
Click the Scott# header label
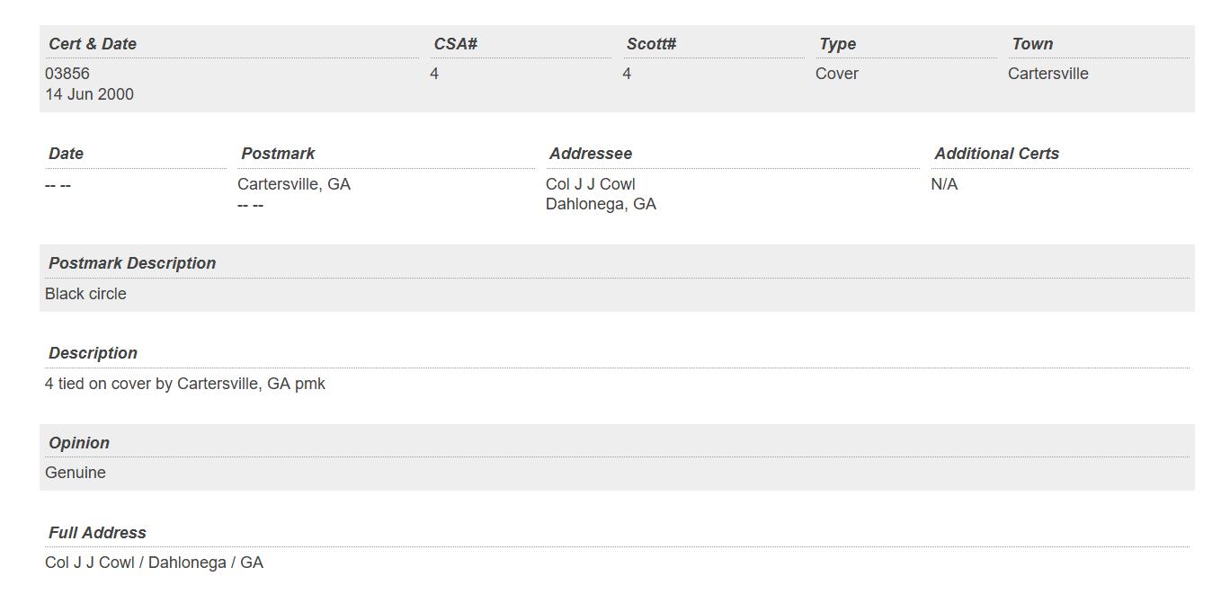click(x=651, y=44)
